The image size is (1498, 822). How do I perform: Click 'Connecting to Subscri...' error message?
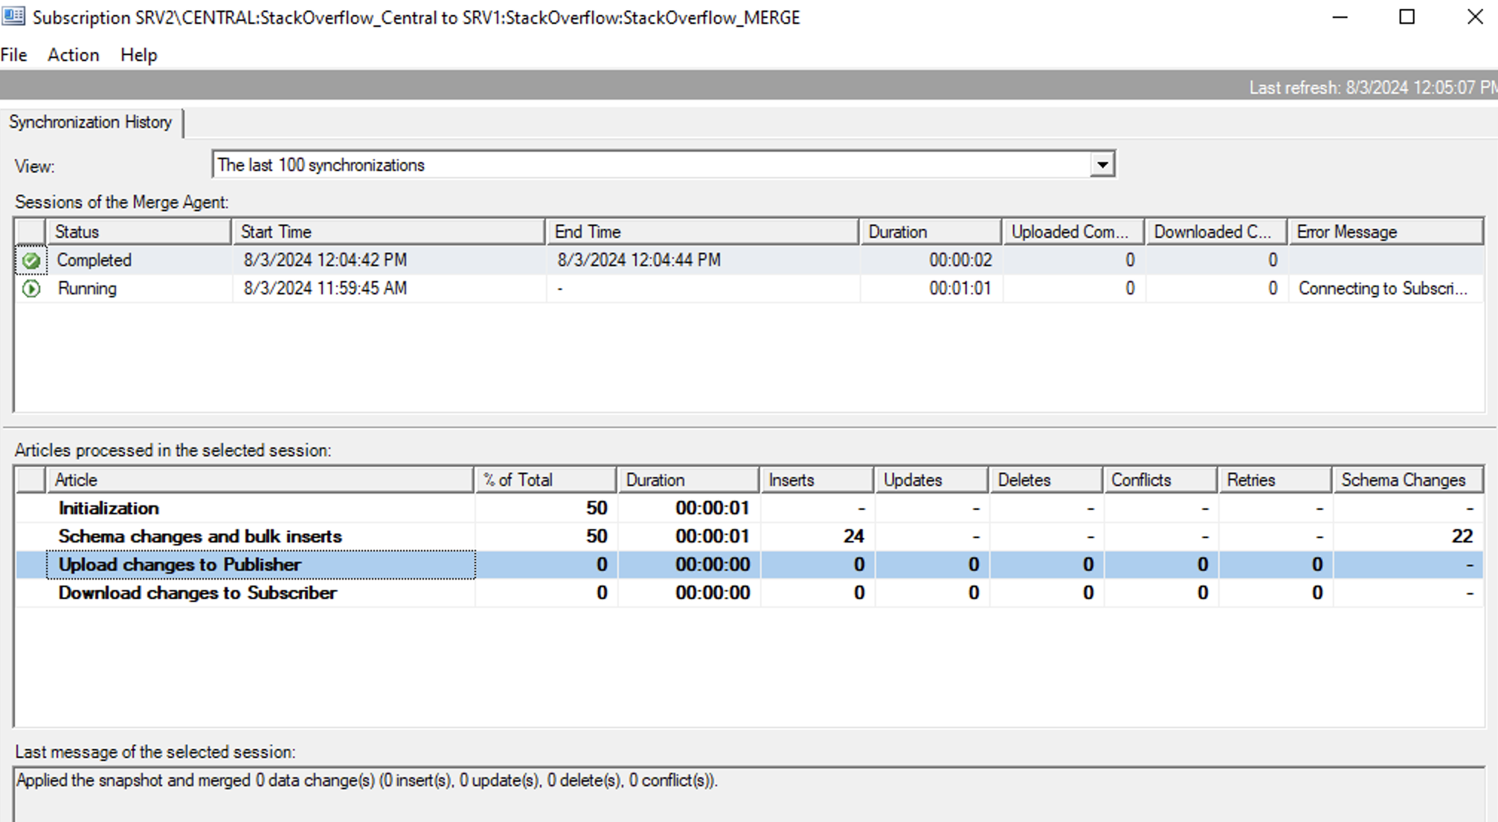click(1383, 288)
